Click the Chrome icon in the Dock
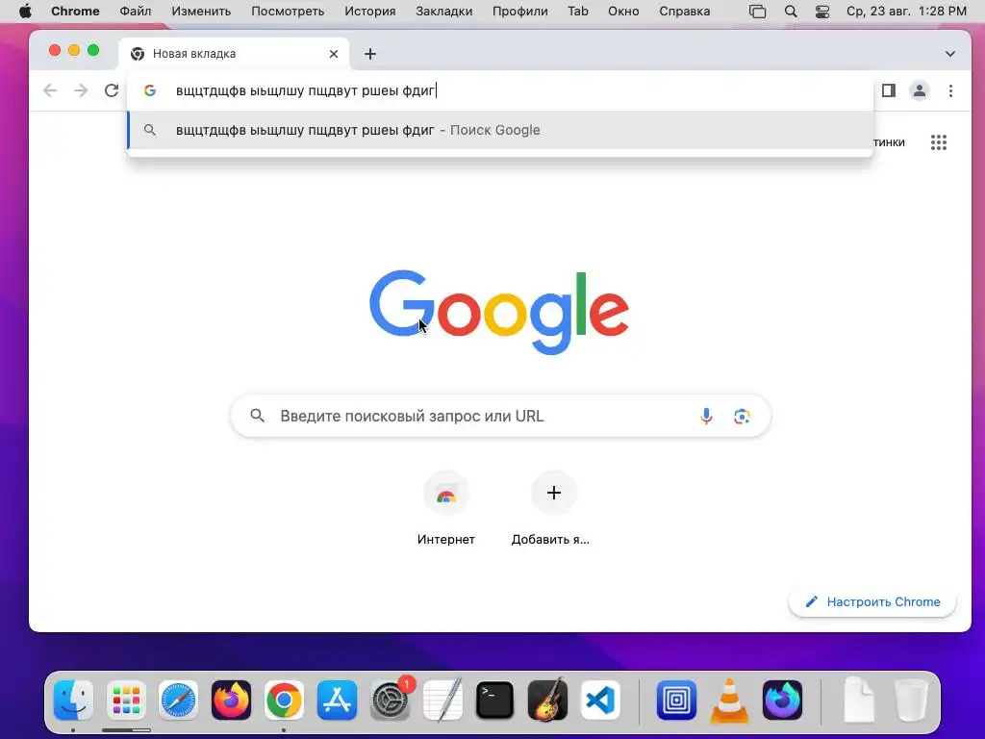Viewport: 985px width, 739px height. point(284,700)
